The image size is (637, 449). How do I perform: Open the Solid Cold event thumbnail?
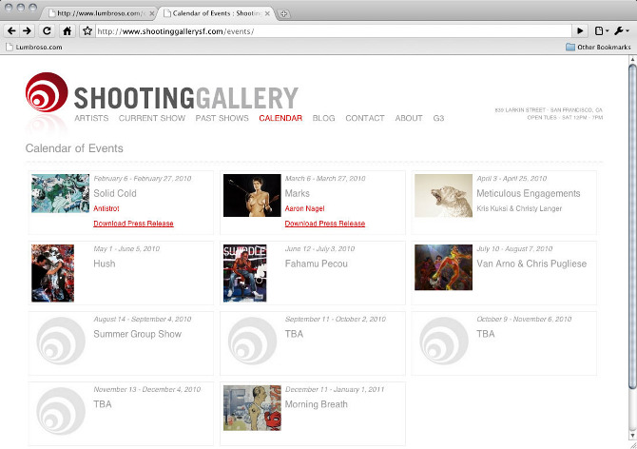(x=61, y=193)
